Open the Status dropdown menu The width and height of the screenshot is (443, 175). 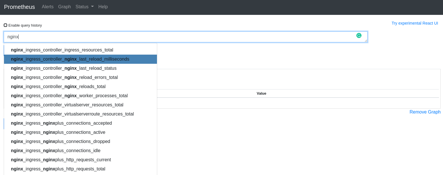(85, 7)
